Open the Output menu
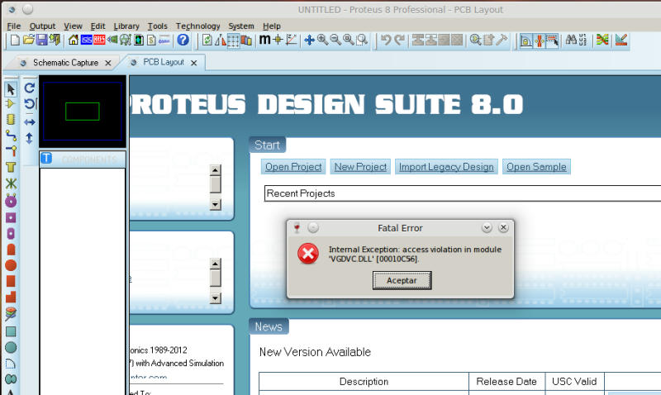The image size is (661, 395). tap(42, 26)
